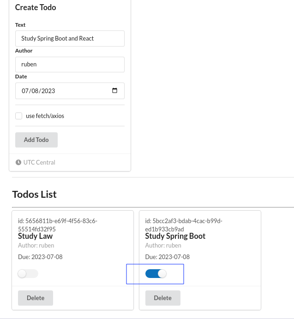Focus the Author field containing ruben
294x319 pixels.
70,65
